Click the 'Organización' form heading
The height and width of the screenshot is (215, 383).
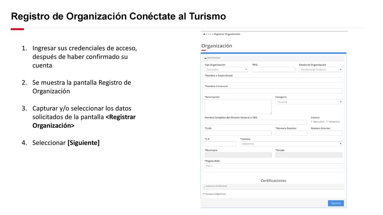pos(217,46)
